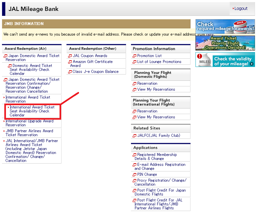This screenshot has width=257, height=213.
Task: Open Domestic Award Ticket Seat Availability Check Calendar
Action: 31,70
